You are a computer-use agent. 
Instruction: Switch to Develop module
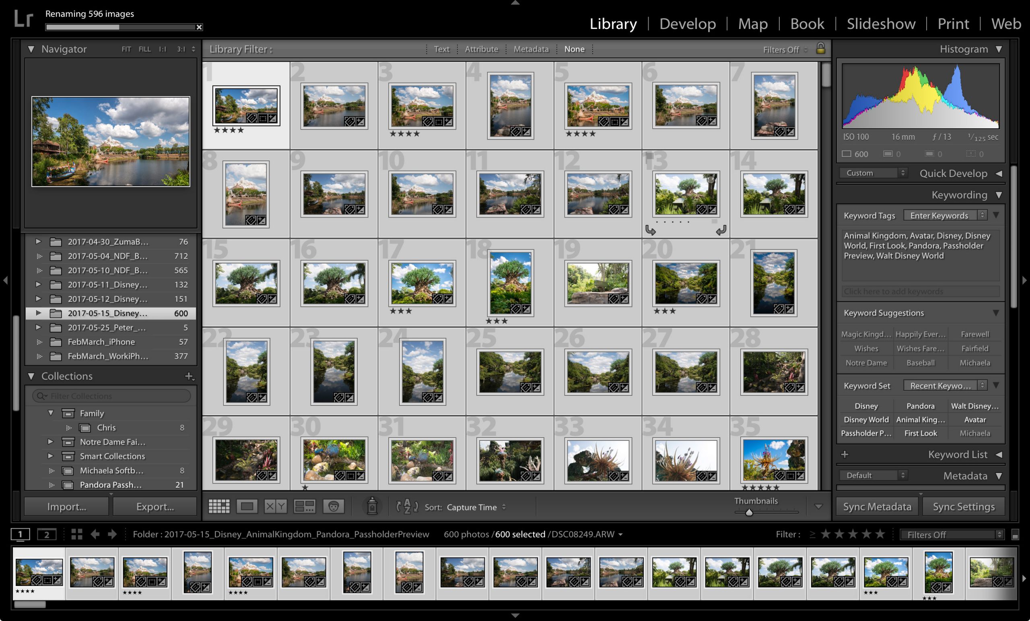688,23
